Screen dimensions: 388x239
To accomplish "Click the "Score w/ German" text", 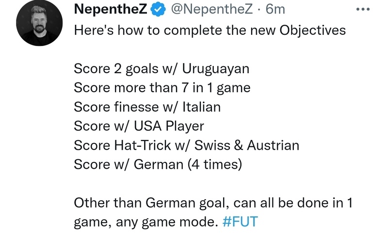I will [128, 164].
